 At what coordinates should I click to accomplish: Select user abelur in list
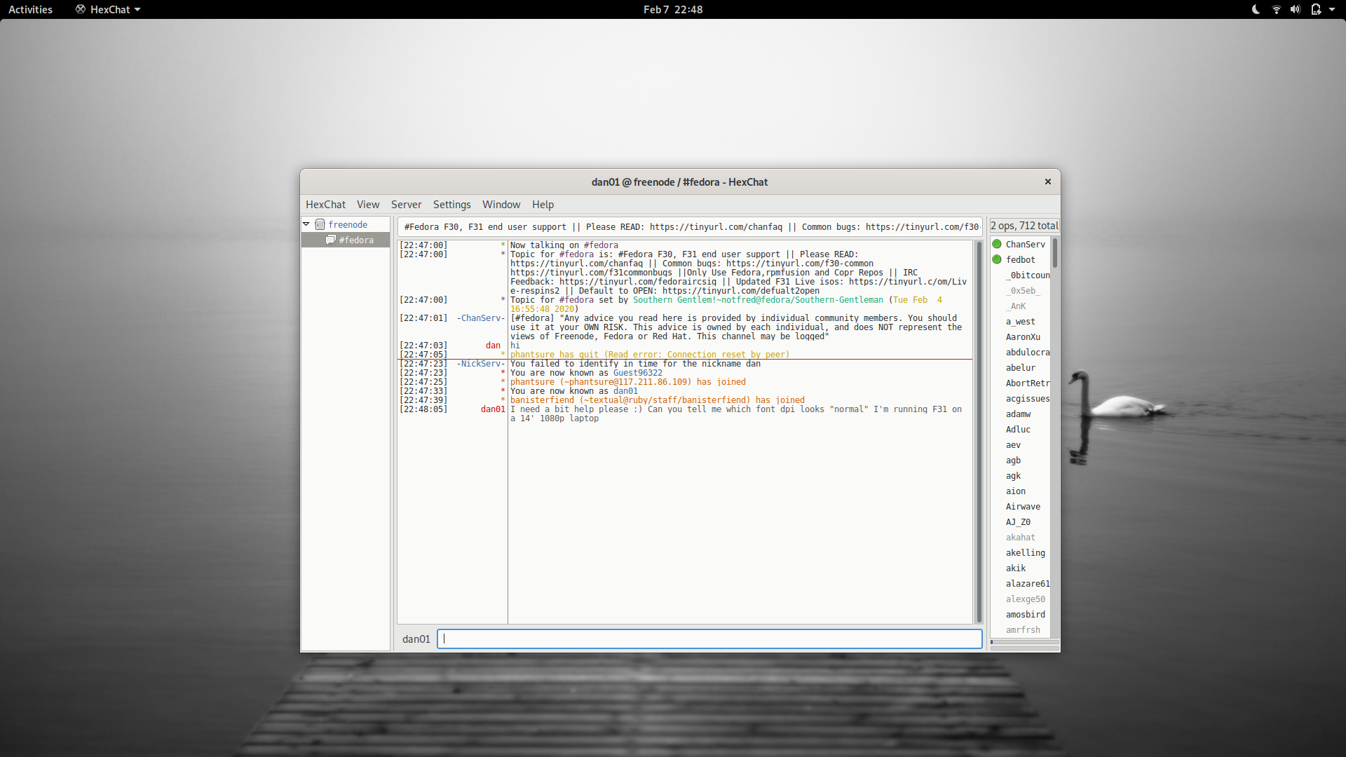point(1020,367)
